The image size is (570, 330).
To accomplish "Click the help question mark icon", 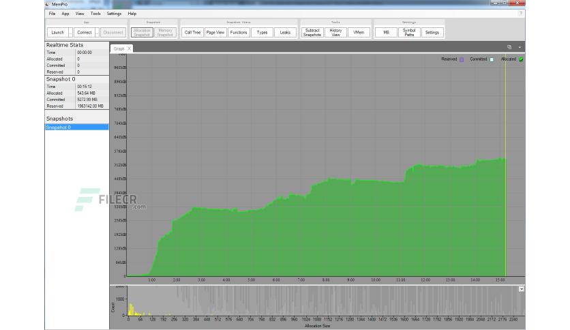I will (x=520, y=14).
